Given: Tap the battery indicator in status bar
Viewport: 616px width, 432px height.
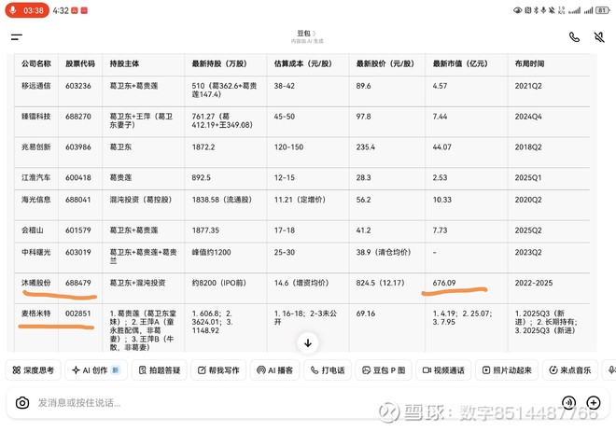Looking at the screenshot, I should pyautogui.click(x=603, y=10).
